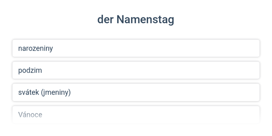
Task: Select the "Vánoce" answer option
Action: click(136, 115)
